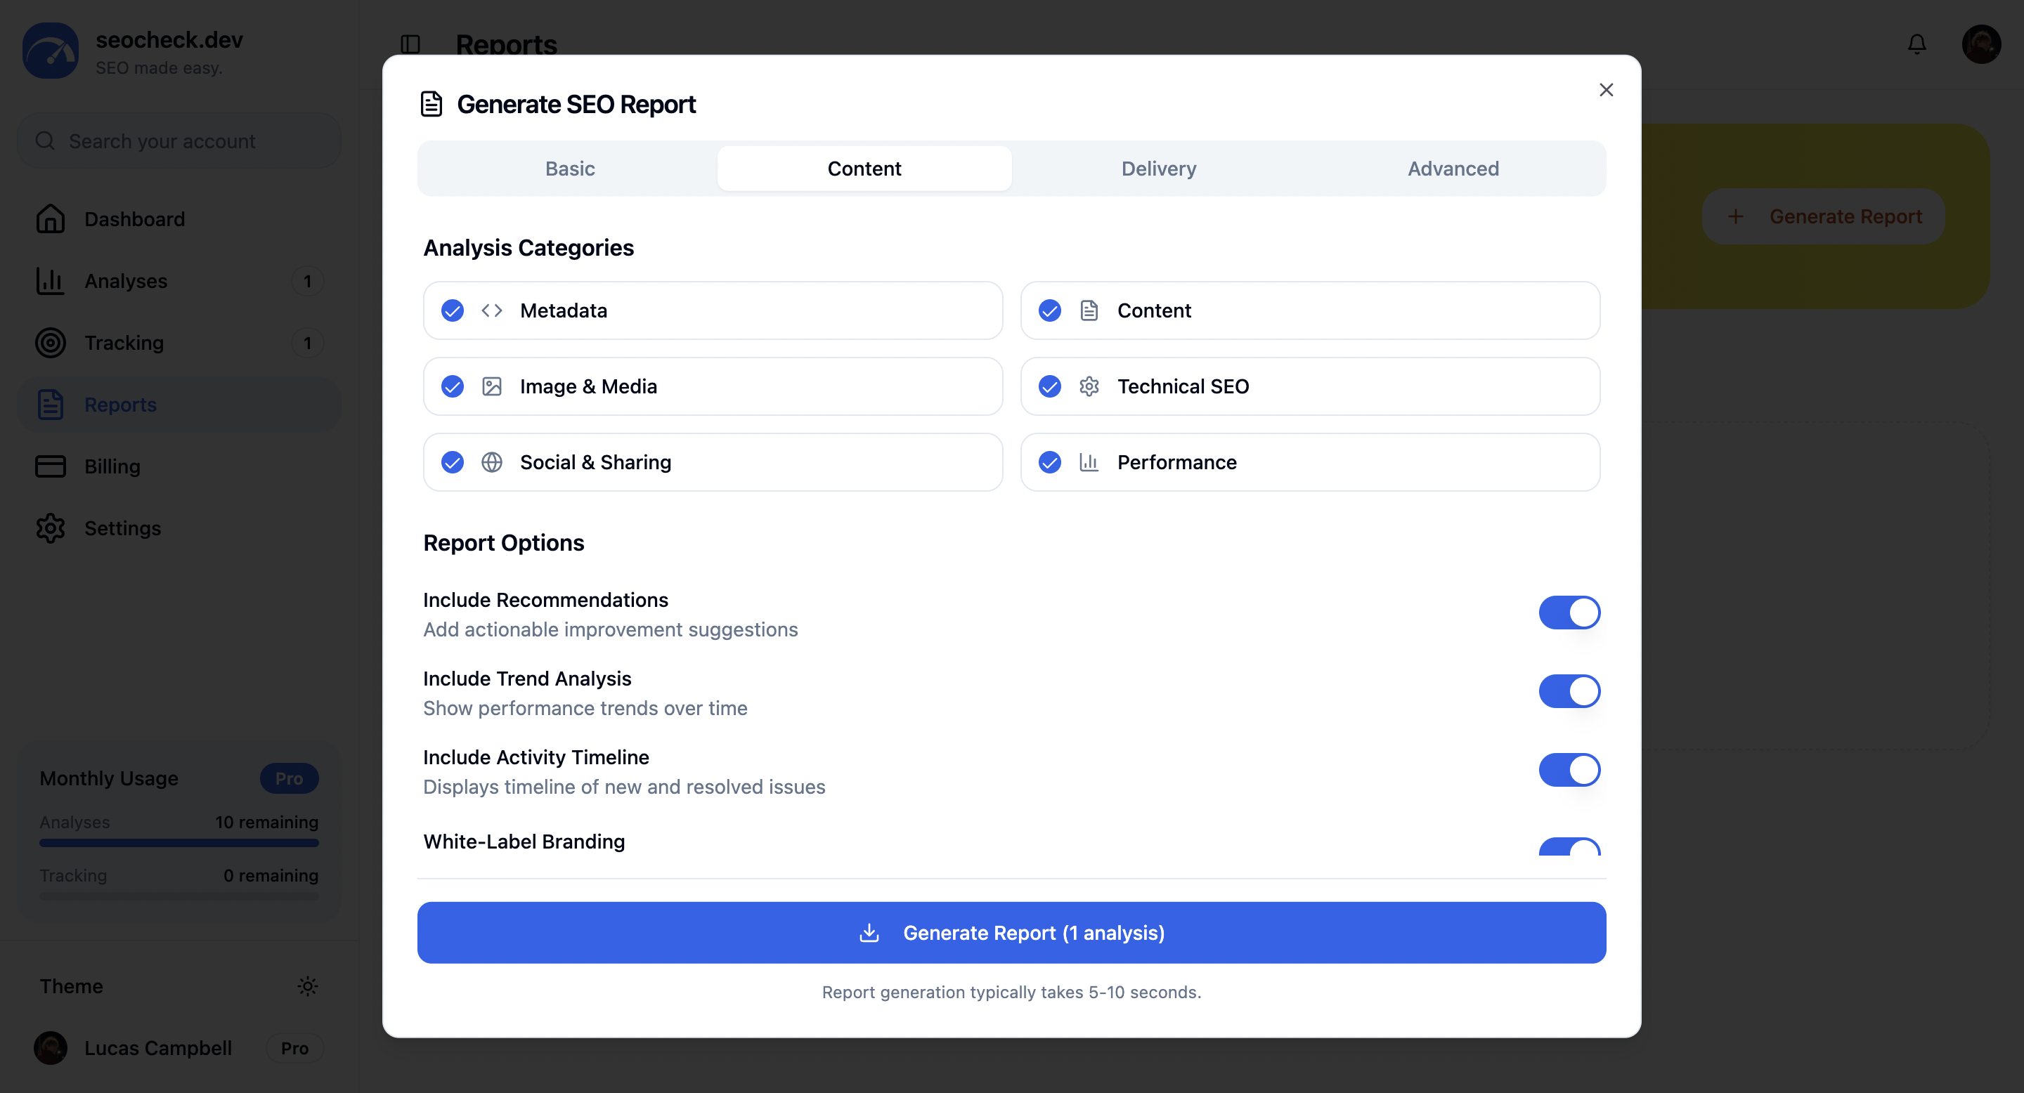This screenshot has height=1093, width=2024.
Task: Uncheck the Image & Media checkbox
Action: [x=453, y=386]
